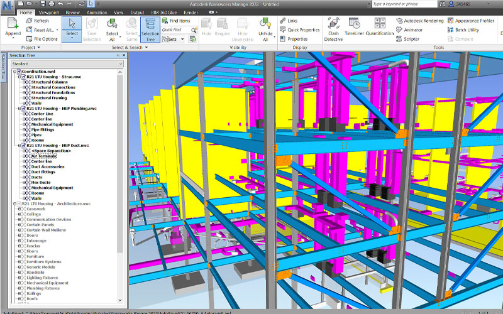Screen dimensions: 503x314
Task: Expand the Duct Fittings node
Action: click(24, 172)
